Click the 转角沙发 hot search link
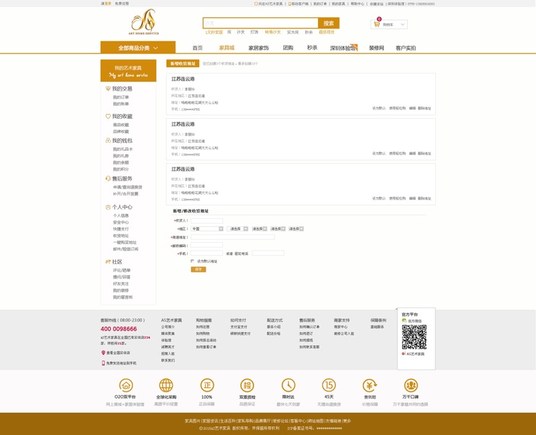Screen dimensions: 536x435 coord(272,32)
